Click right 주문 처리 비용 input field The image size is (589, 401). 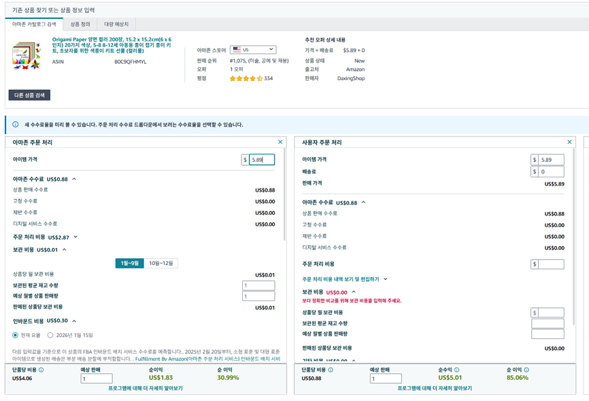click(551, 264)
